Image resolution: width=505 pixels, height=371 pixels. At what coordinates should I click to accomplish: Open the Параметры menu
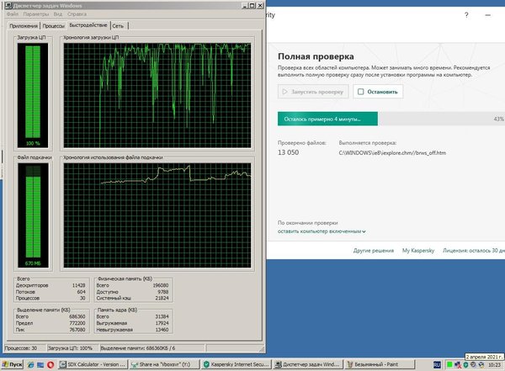coord(35,15)
